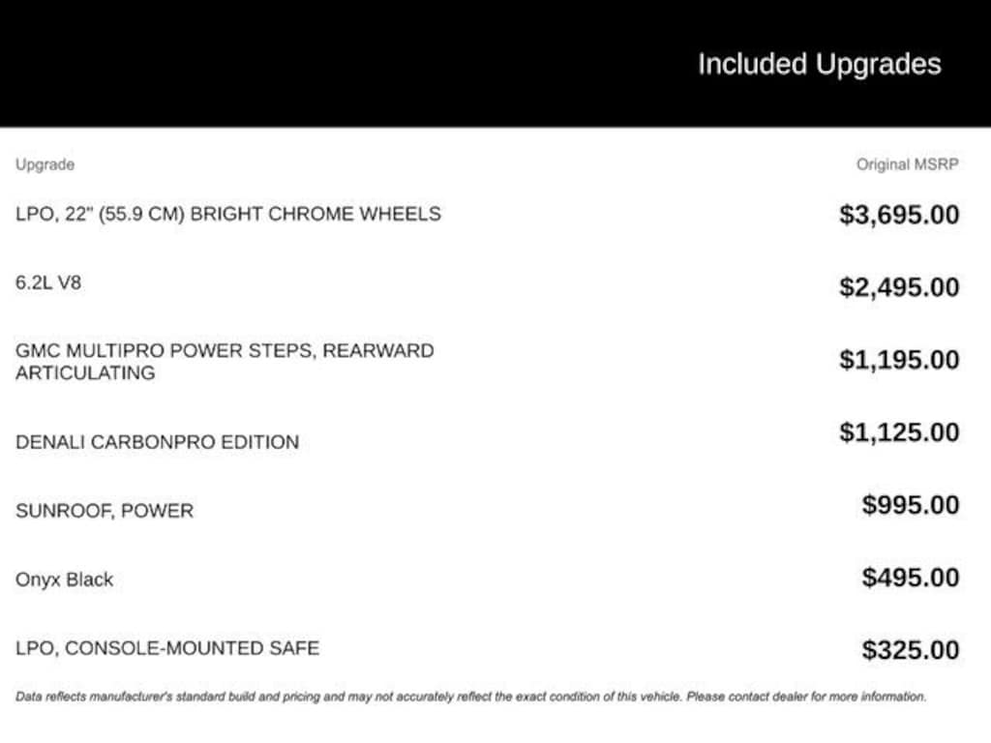The image size is (991, 743).
Task: Click the $325.00 price
Action: 911,650
